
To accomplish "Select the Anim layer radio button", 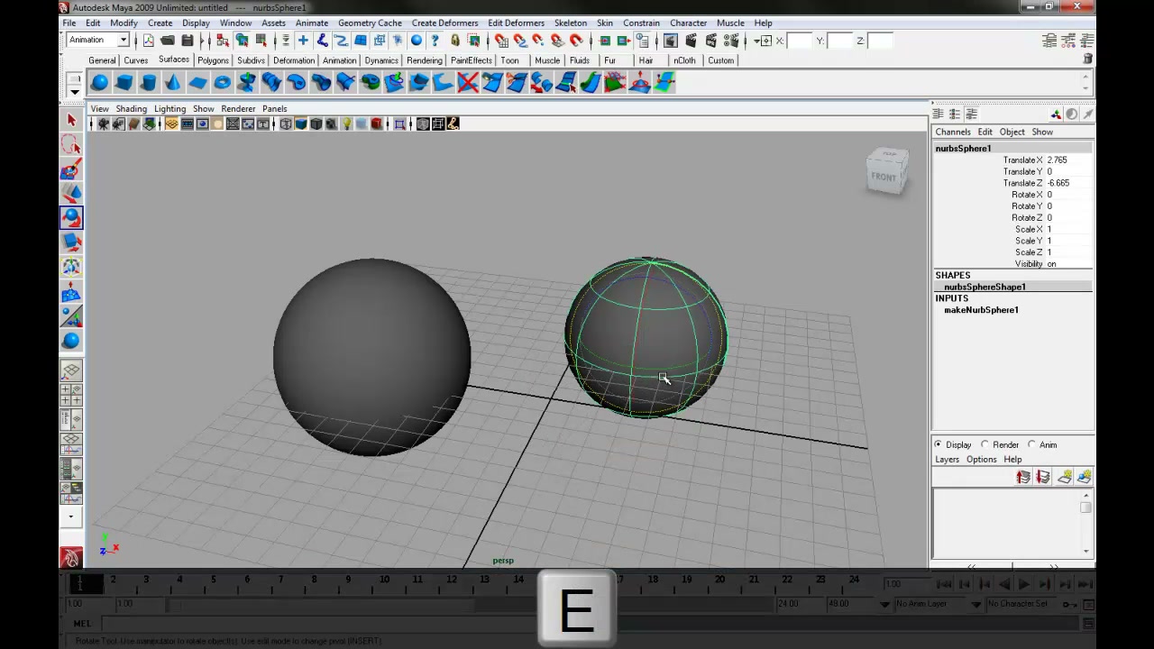I will (1032, 444).
